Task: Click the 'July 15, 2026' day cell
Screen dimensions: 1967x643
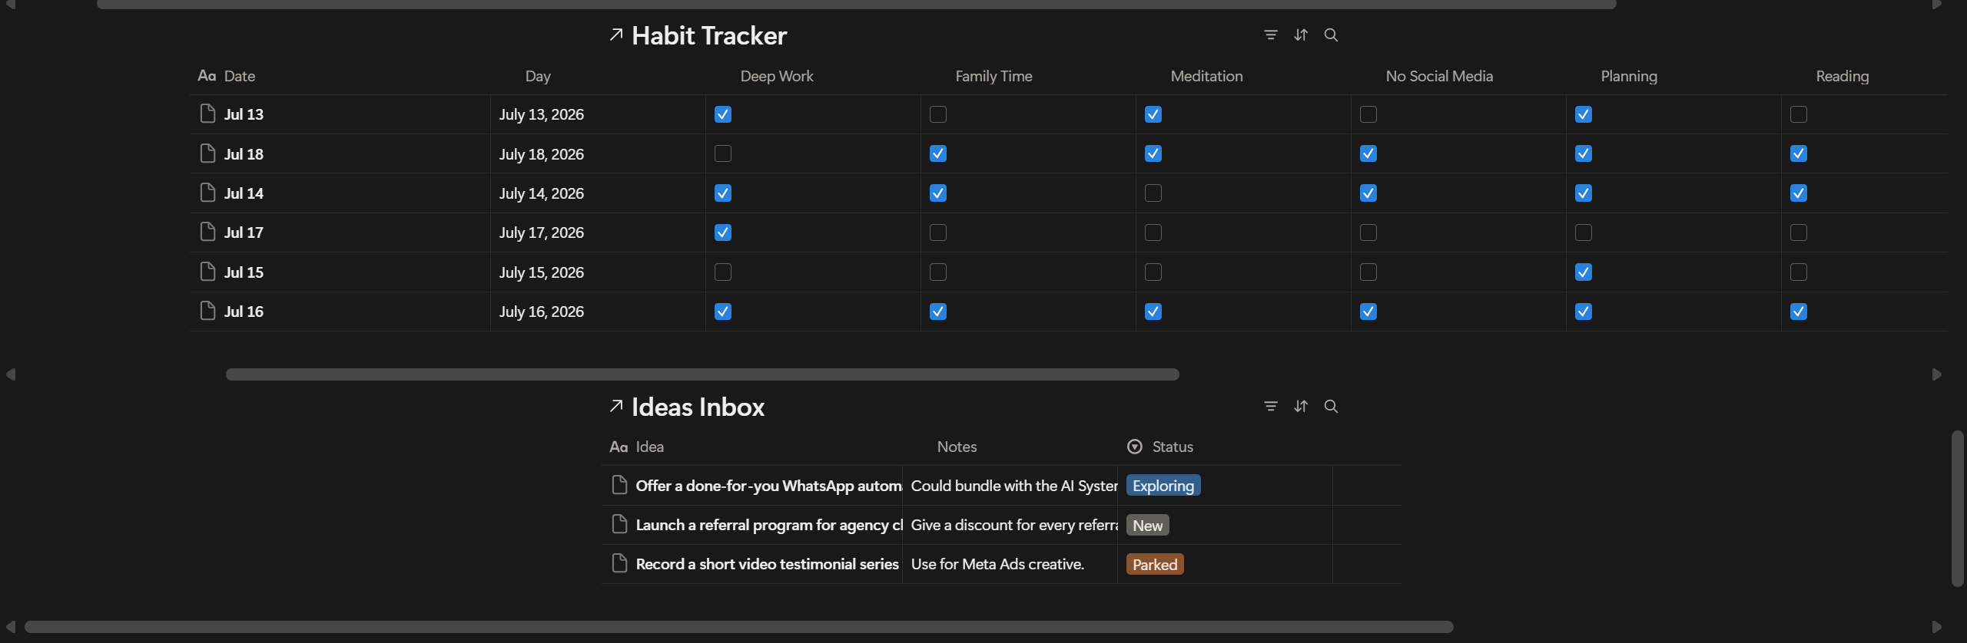Action: click(598, 272)
